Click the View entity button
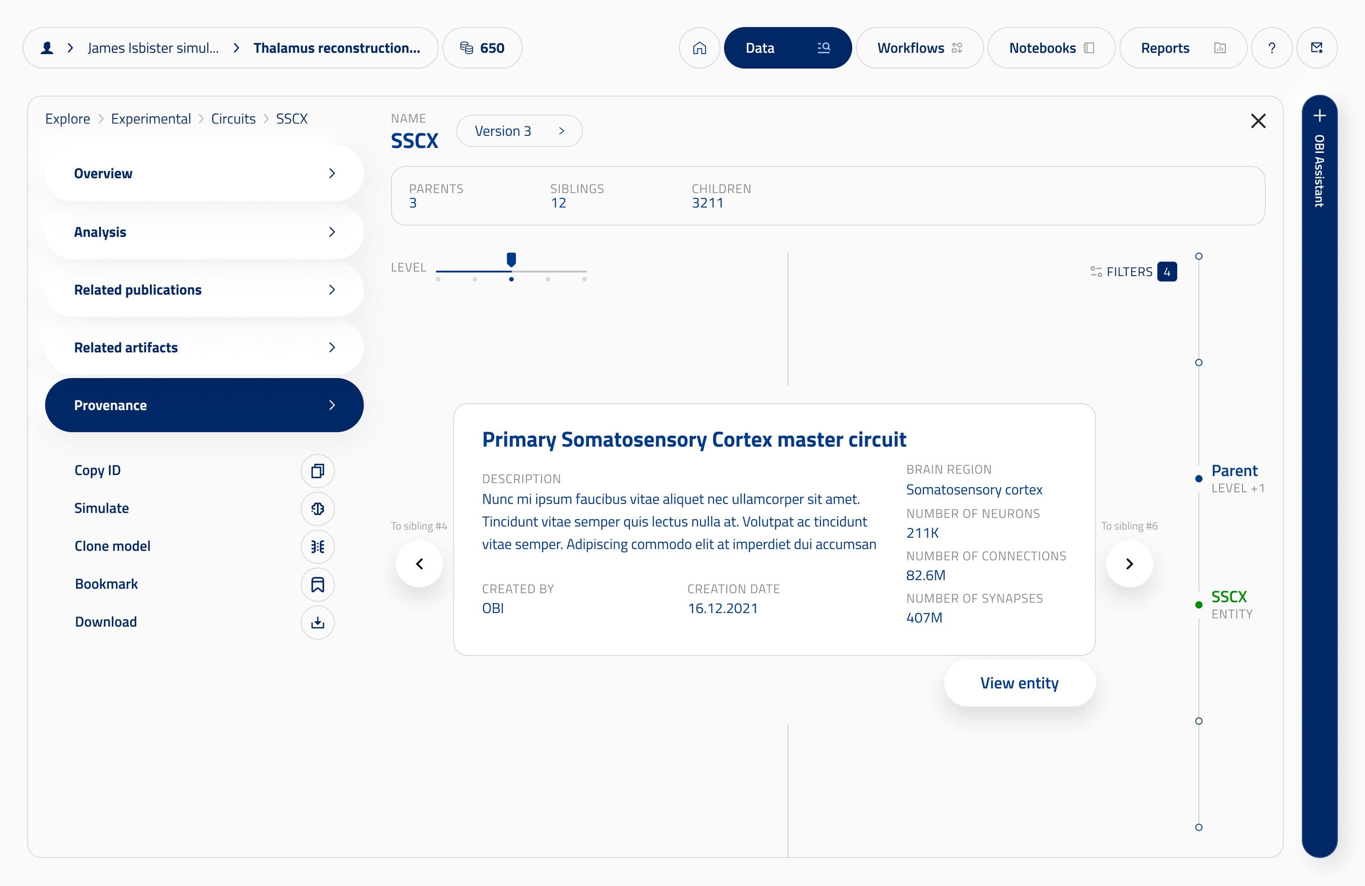1365x886 pixels. (x=1019, y=683)
